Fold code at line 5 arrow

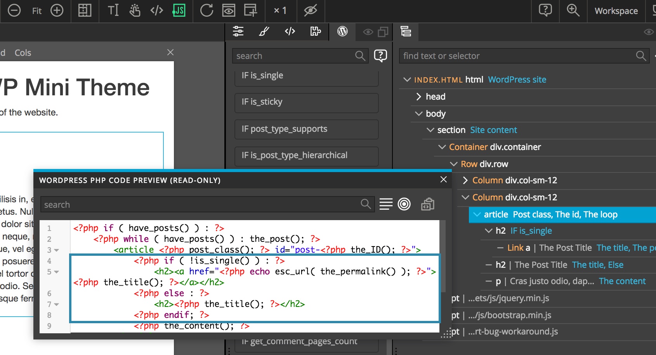pos(57,272)
